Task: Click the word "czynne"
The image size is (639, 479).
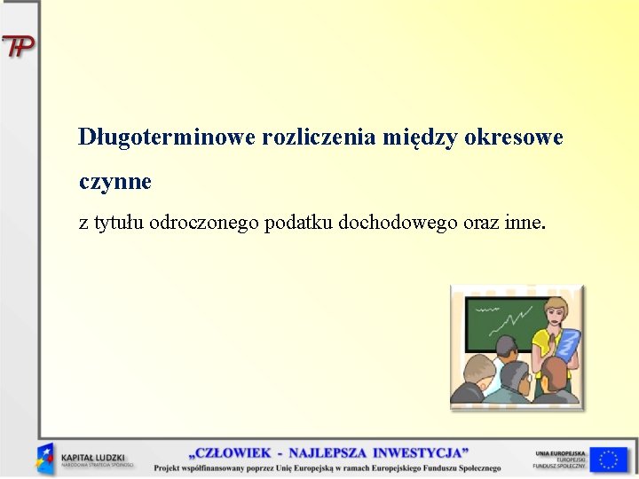Action: (114, 182)
